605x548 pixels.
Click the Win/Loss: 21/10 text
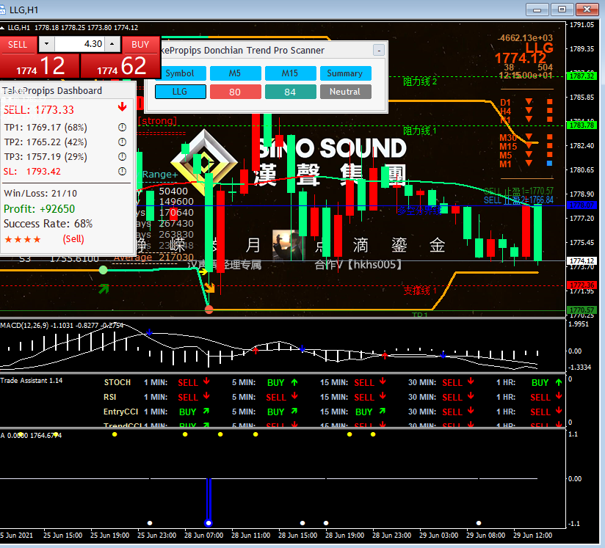click(x=40, y=194)
